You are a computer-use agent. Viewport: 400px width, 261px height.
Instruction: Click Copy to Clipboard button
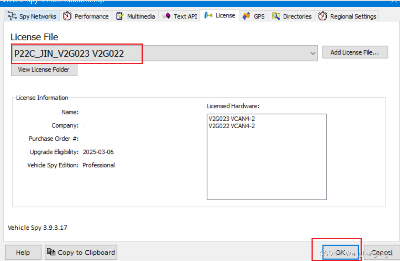81,252
